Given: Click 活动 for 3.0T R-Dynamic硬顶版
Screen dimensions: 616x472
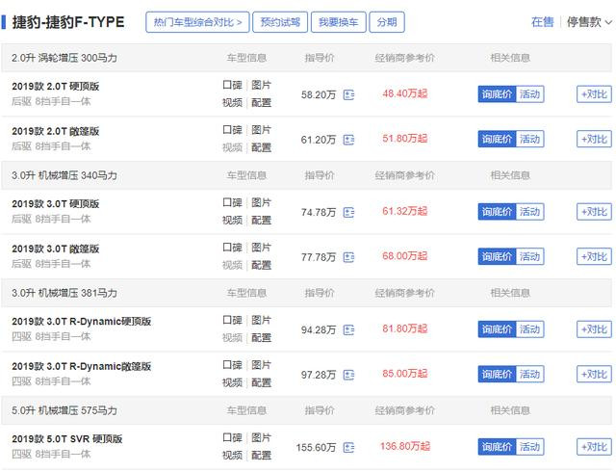Looking at the screenshot, I should click(x=530, y=329).
